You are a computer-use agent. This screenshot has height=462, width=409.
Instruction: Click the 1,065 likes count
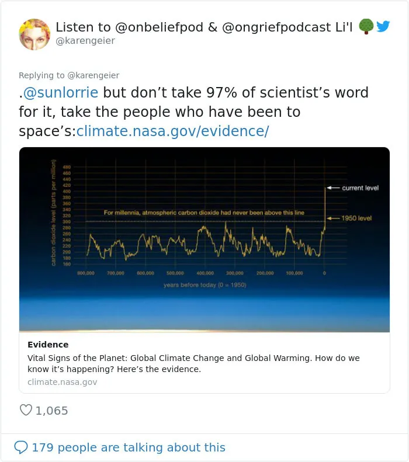[51, 411]
